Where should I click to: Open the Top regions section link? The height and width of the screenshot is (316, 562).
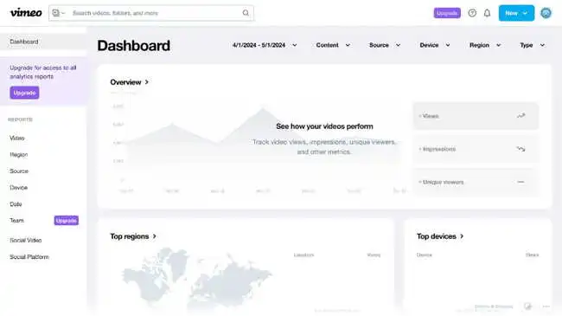coord(133,236)
